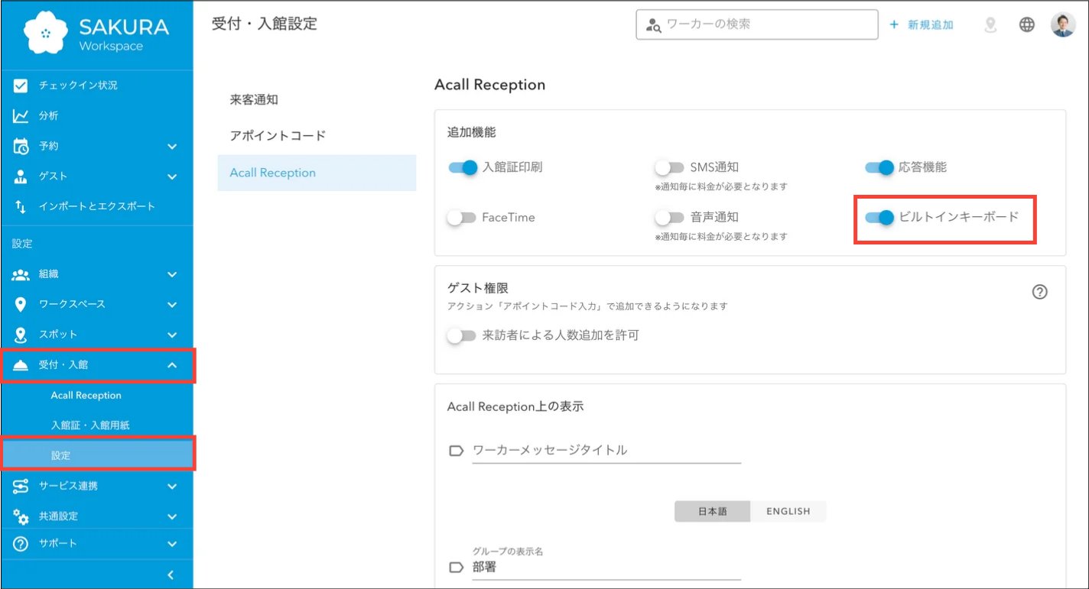Click the ワーカーの検索 search field
This screenshot has width=1089, height=589.
click(765, 24)
